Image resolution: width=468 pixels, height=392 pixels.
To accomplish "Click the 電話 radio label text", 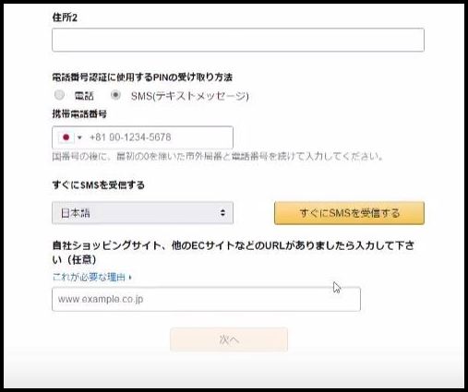I will pyautogui.click(x=84, y=96).
